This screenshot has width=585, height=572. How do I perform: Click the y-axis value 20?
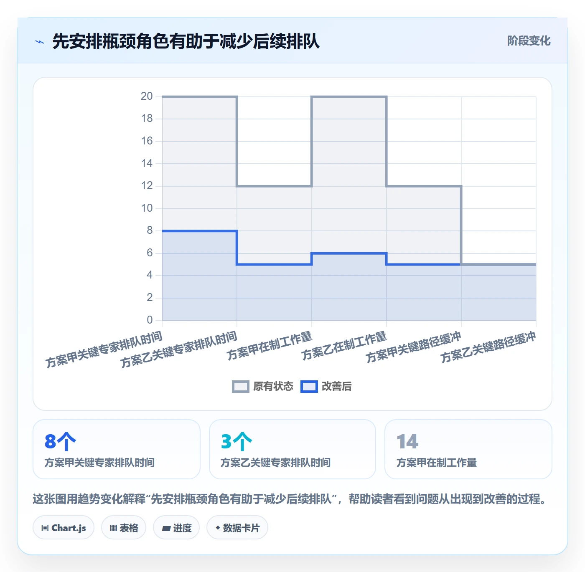click(x=147, y=96)
